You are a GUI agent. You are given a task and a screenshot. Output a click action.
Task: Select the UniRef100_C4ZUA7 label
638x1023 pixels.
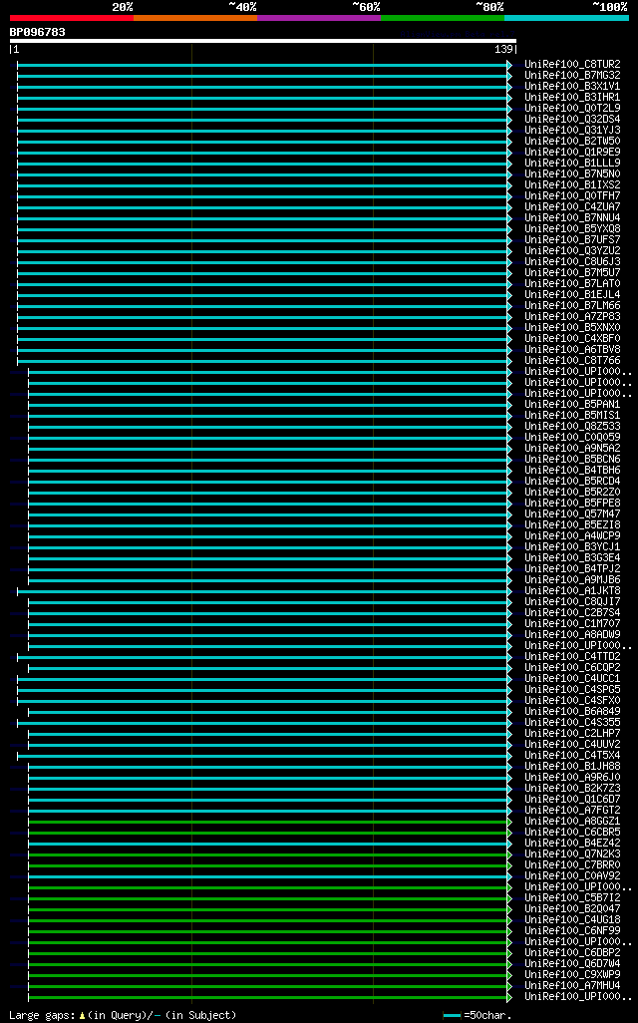pos(573,206)
